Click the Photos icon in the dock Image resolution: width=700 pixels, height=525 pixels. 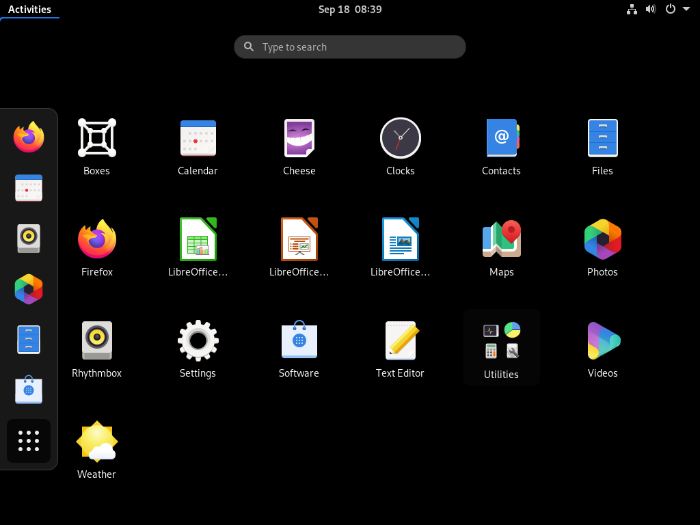point(29,289)
